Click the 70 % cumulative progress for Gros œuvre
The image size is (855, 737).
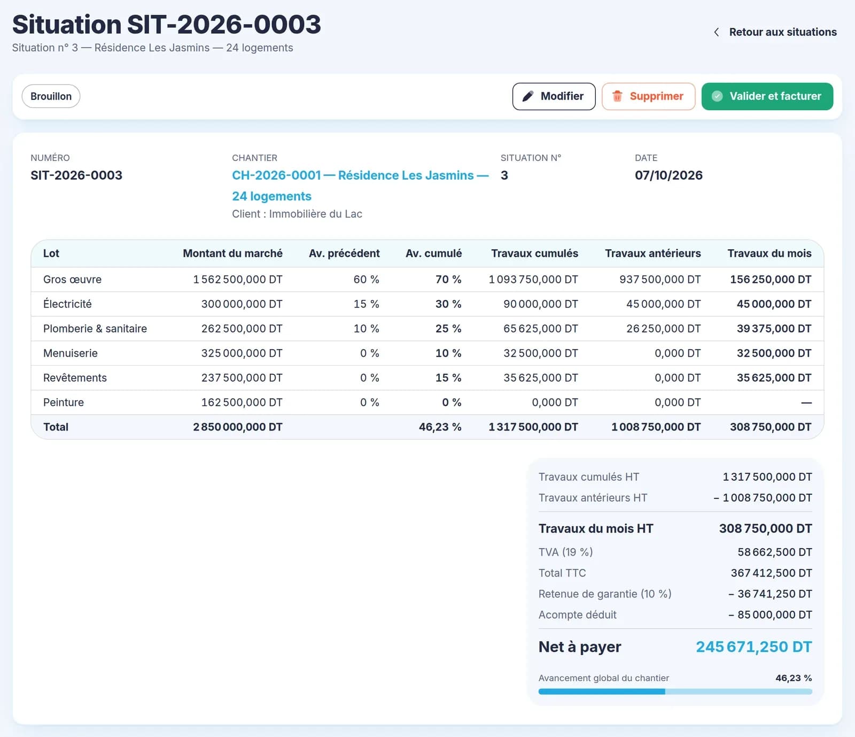click(448, 279)
